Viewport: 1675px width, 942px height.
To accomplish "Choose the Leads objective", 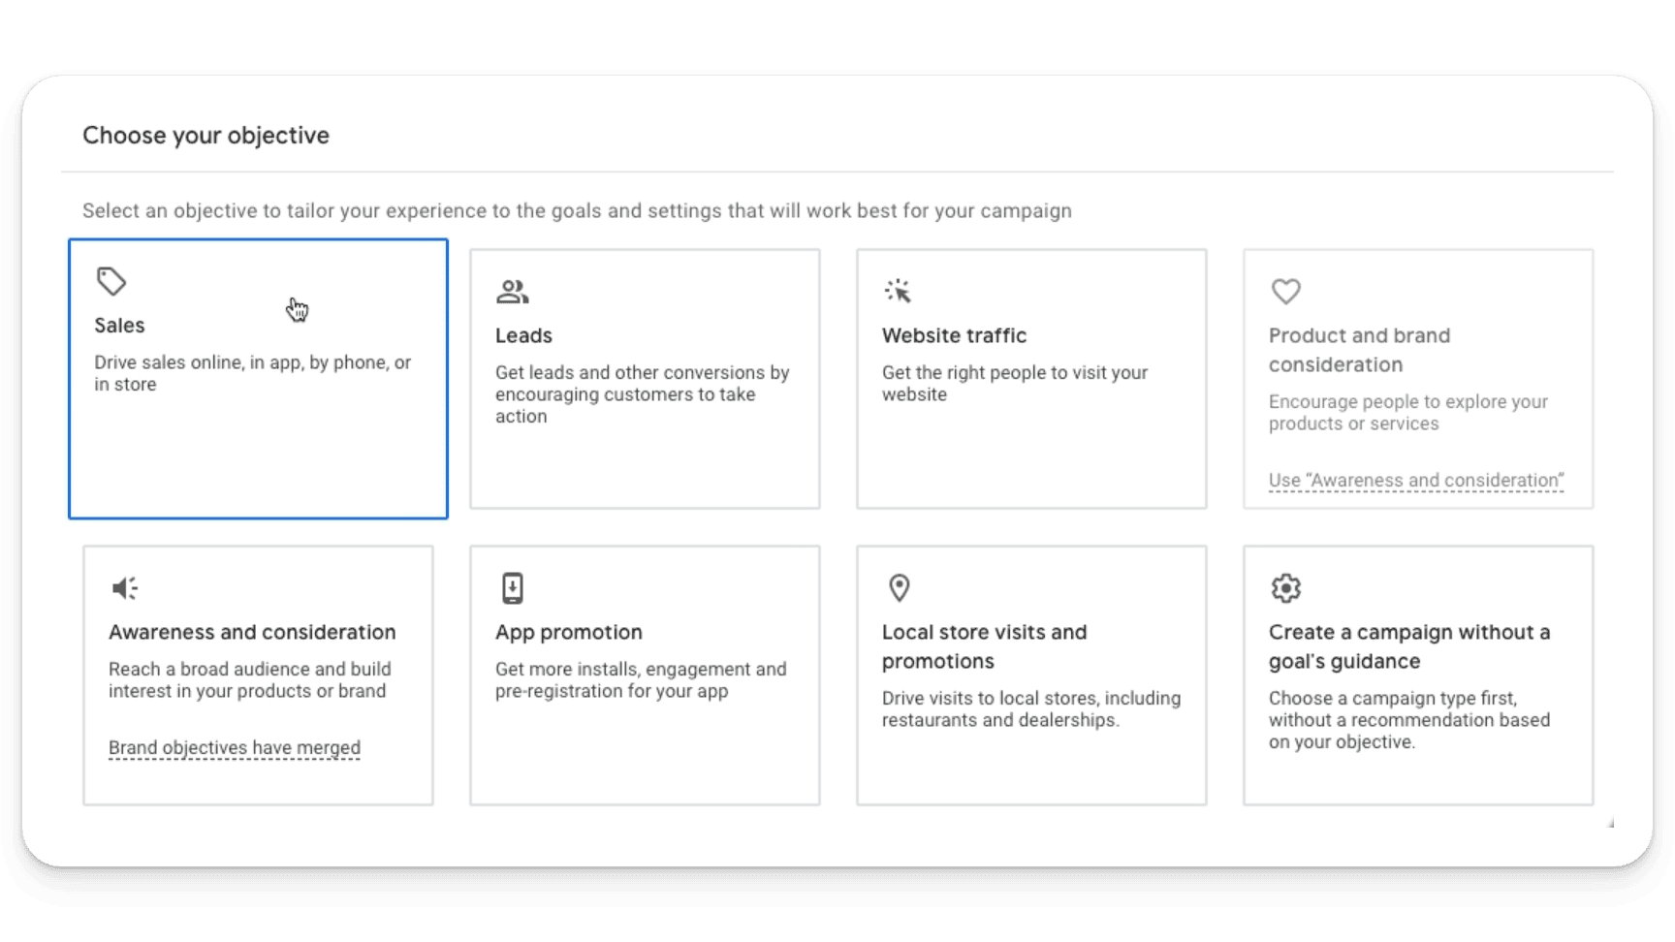I will point(523,335).
